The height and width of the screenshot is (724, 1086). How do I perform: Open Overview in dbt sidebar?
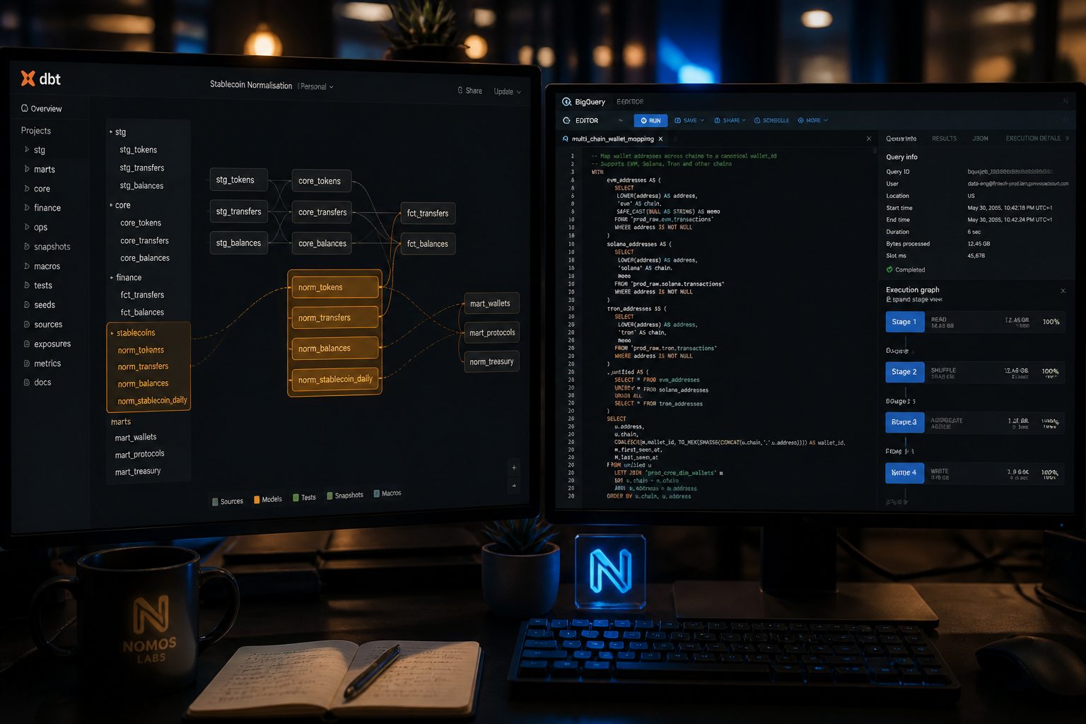[x=41, y=108]
